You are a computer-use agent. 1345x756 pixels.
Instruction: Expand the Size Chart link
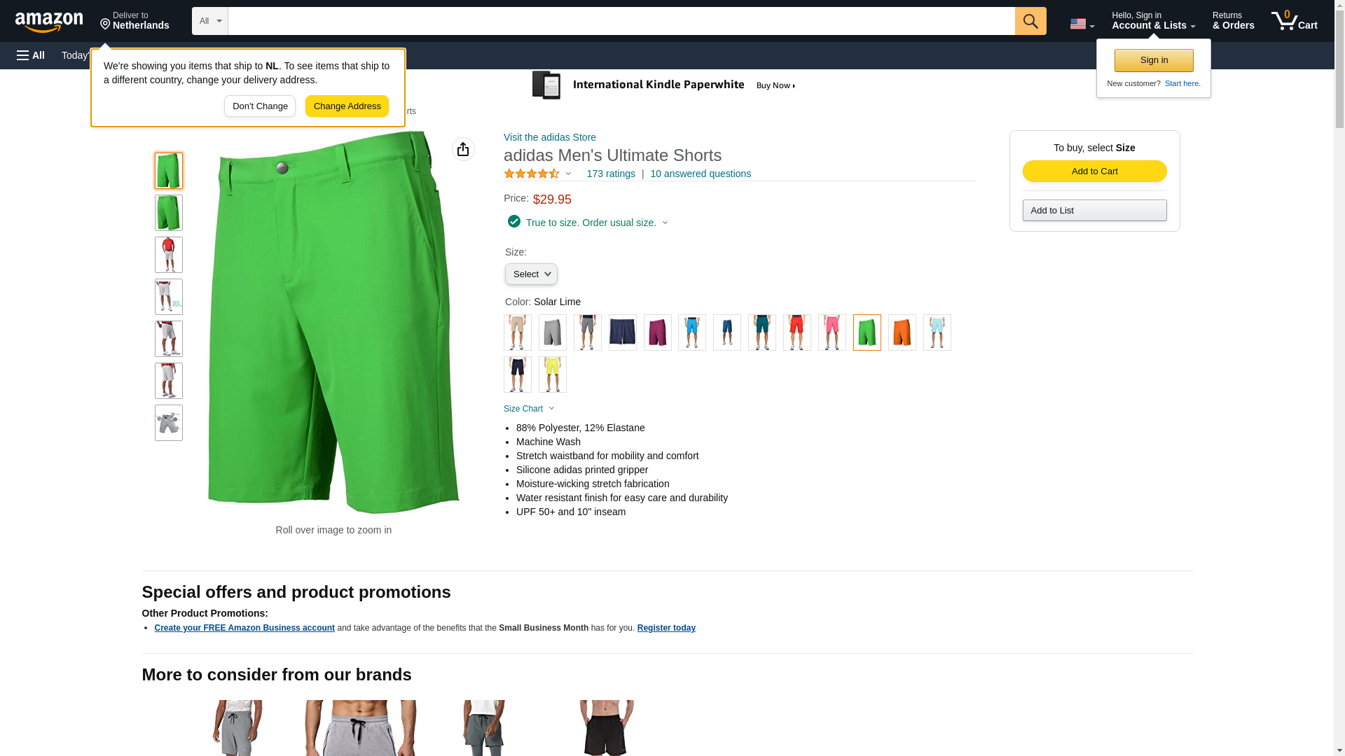tap(529, 409)
